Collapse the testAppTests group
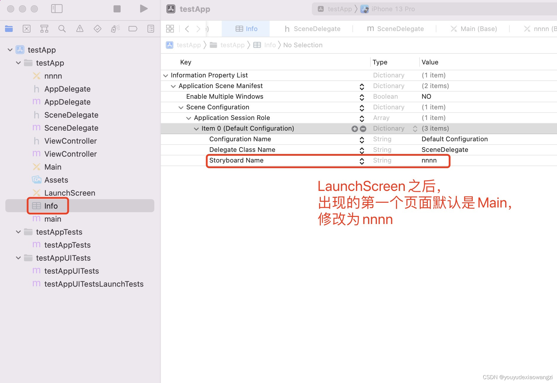 18,232
